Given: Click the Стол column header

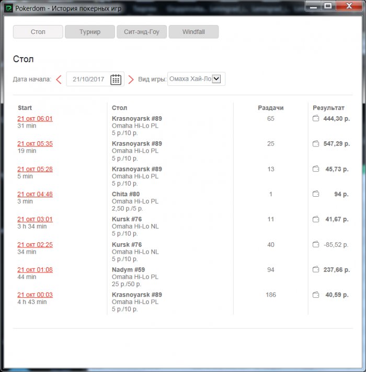Looking at the screenshot, I should [x=119, y=108].
